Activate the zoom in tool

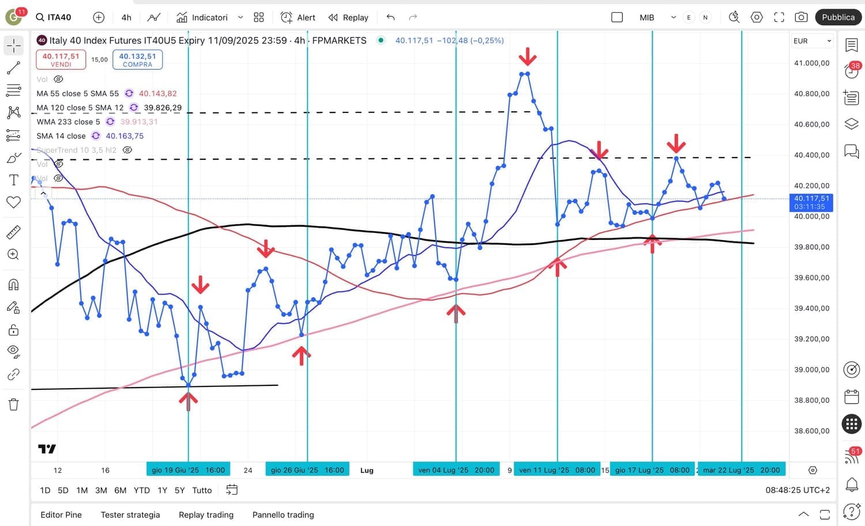click(x=14, y=254)
